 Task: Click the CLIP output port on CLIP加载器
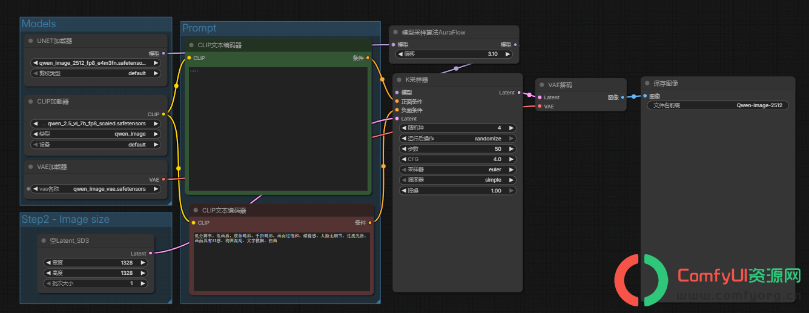pyautogui.click(x=163, y=114)
